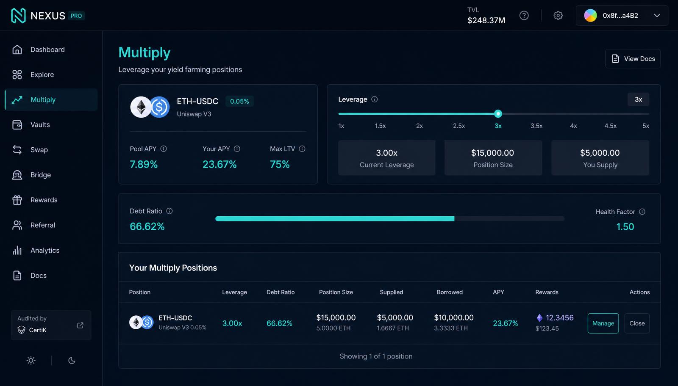Click the Max LTV info icon
This screenshot has width=678, height=386.
click(x=302, y=149)
